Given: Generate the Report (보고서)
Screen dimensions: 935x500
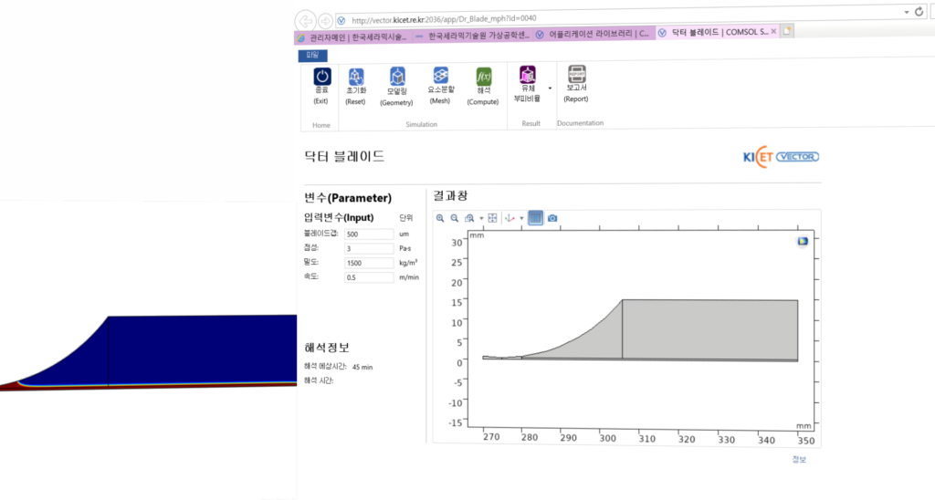Looking at the screenshot, I should point(576,76).
